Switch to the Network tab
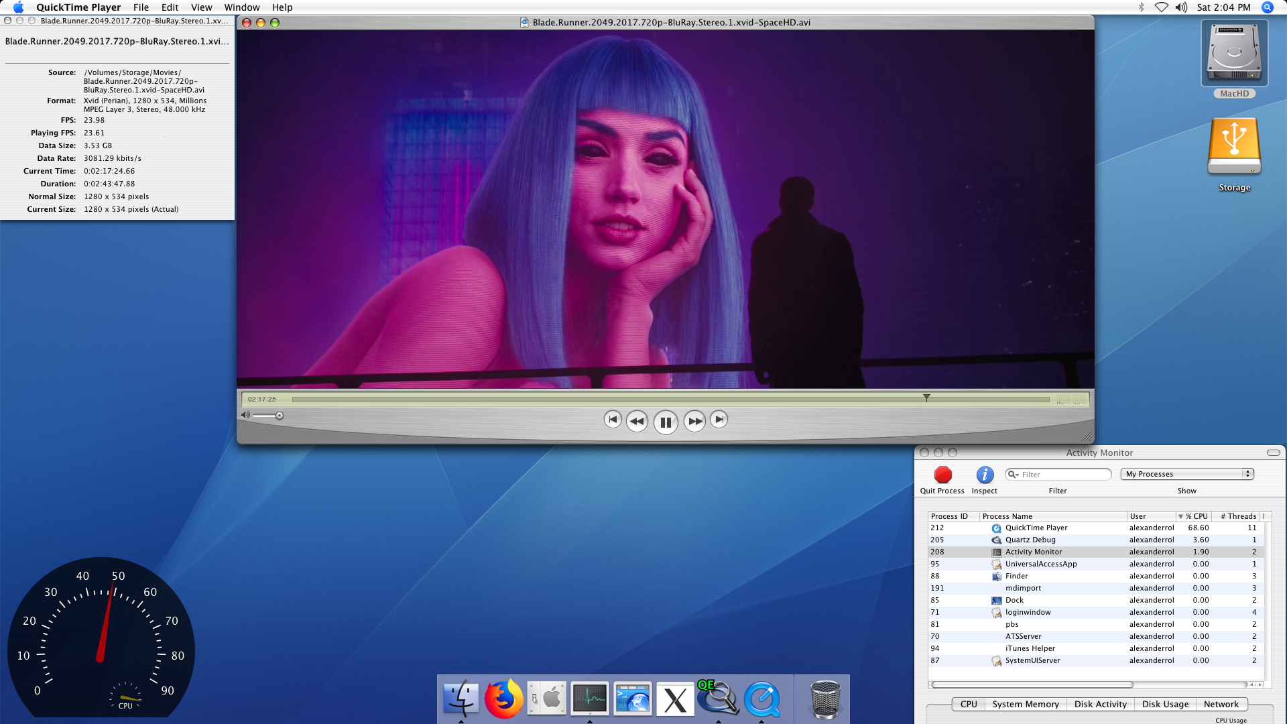This screenshot has height=724, width=1287. (1221, 704)
